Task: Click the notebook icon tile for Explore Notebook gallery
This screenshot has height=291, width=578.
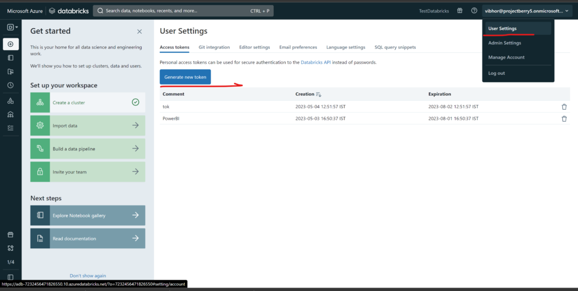Action: [40, 216]
